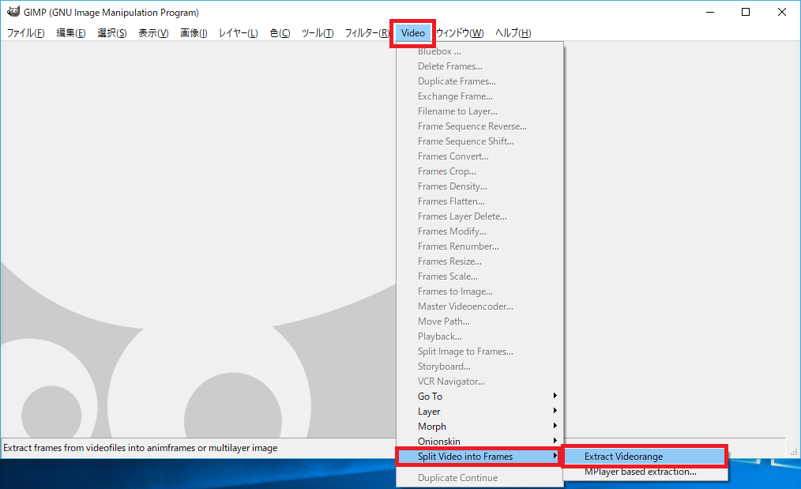
Task: Select Frames Crop... entry
Action: (479, 171)
